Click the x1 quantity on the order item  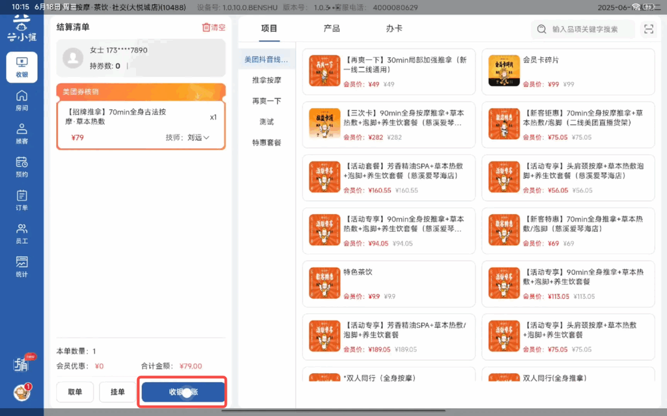click(213, 117)
